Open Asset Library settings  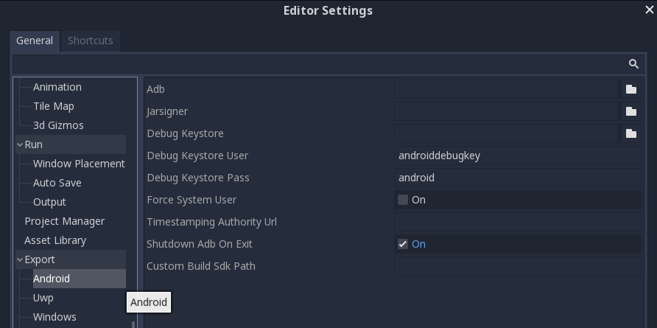pyautogui.click(x=55, y=240)
